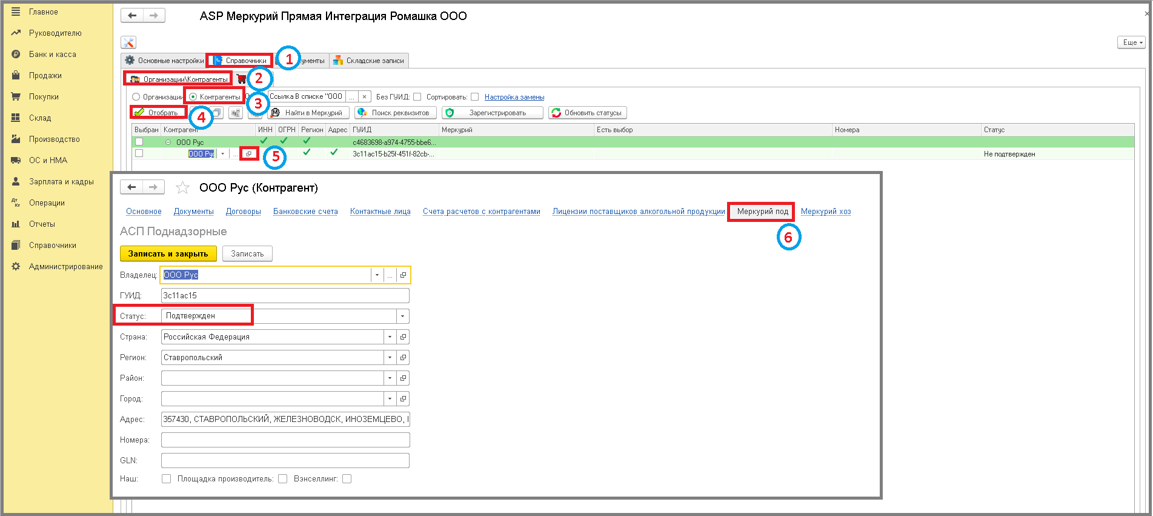Check the Выбран box in the Не подтвержден row
The image size is (1153, 516).
click(139, 153)
